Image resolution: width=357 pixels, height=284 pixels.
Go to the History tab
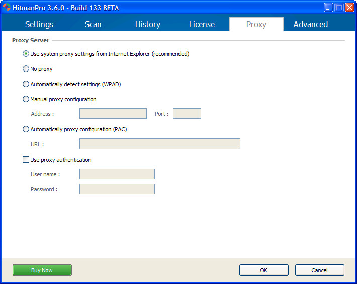pyautogui.click(x=148, y=24)
